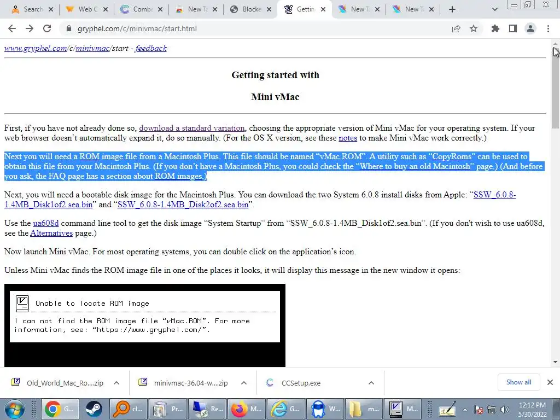Open the taskbar clock showing 12:12 PM
The image size is (560, 420).
[532, 410]
